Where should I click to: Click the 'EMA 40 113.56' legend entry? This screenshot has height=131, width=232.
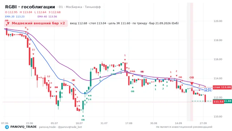[x=47, y=17]
